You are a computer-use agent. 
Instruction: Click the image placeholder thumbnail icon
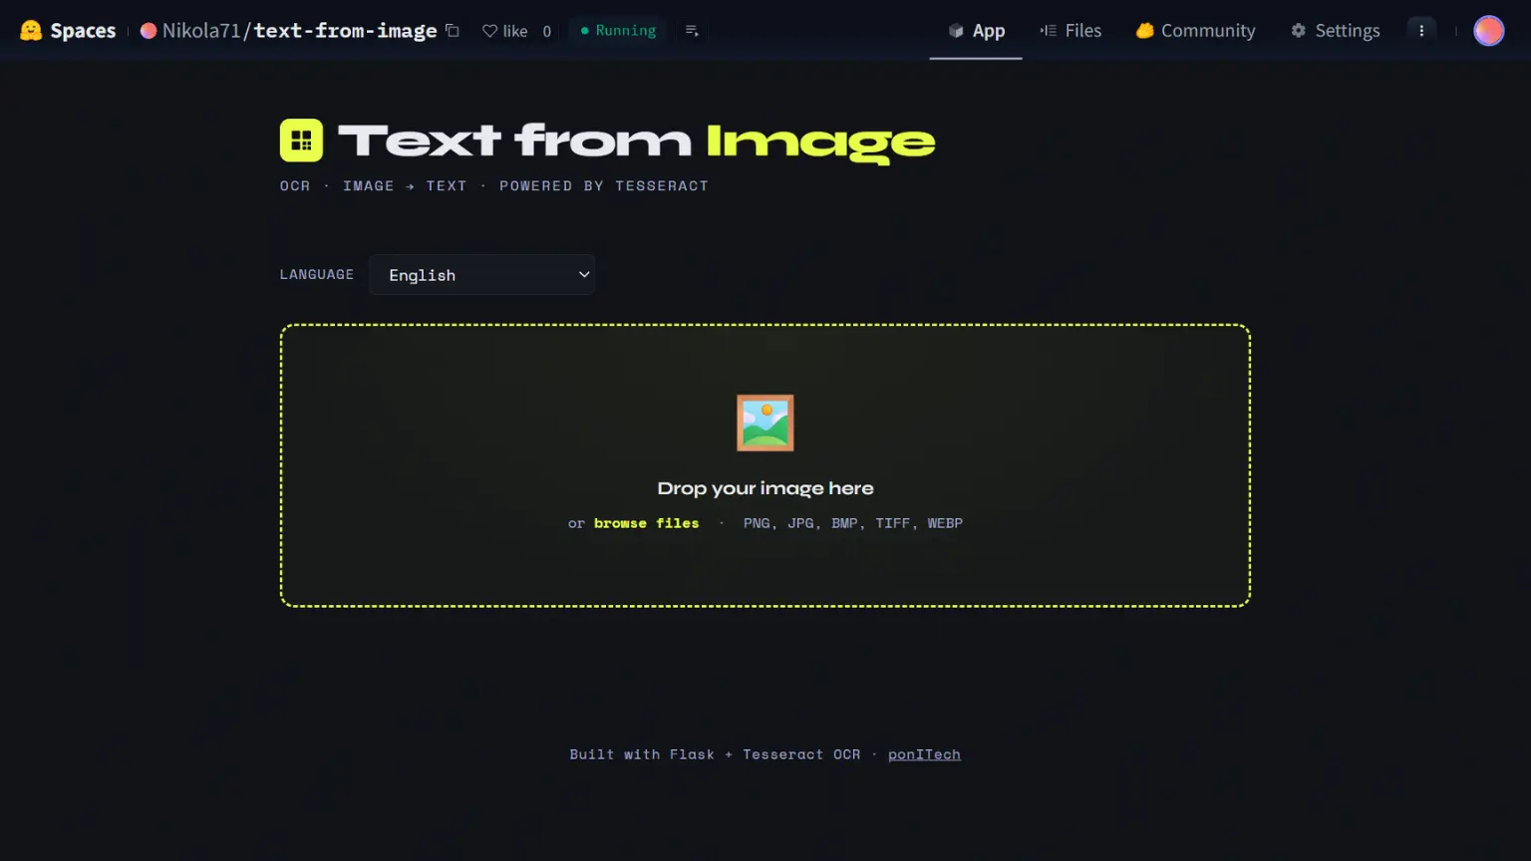pos(765,422)
